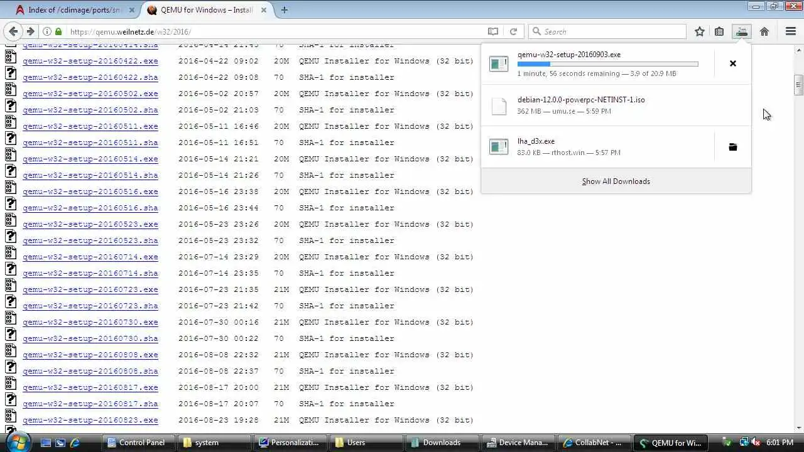Open qemu-w32-setup-20160730.sha link
804x452 pixels.
pyautogui.click(x=90, y=338)
